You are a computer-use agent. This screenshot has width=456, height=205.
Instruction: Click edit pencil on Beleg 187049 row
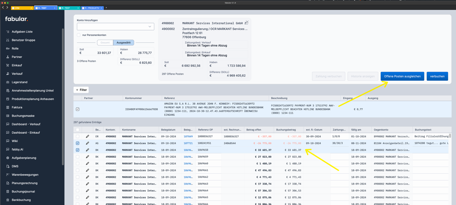pyautogui.click(x=87, y=137)
